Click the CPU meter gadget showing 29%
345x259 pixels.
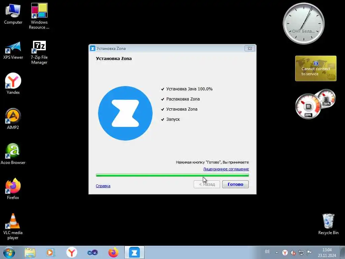(x=308, y=107)
